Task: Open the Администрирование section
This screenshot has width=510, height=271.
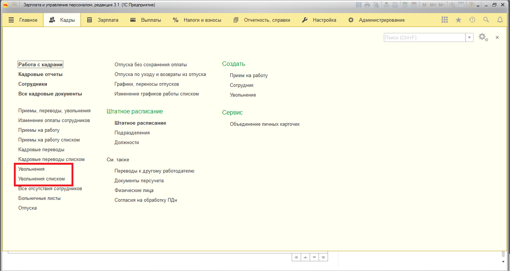Action: pyautogui.click(x=377, y=20)
